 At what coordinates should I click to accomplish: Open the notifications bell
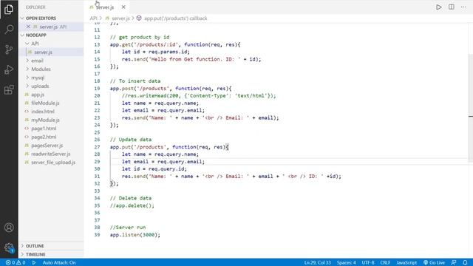(465, 263)
